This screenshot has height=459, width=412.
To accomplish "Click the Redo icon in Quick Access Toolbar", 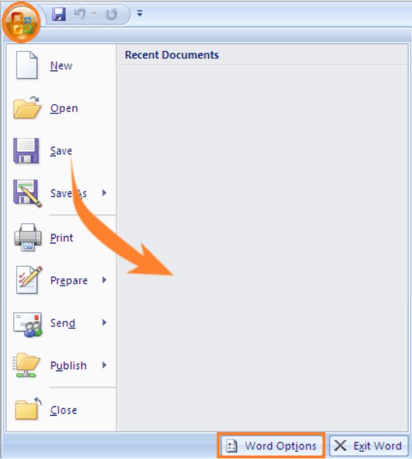I will pos(112,14).
